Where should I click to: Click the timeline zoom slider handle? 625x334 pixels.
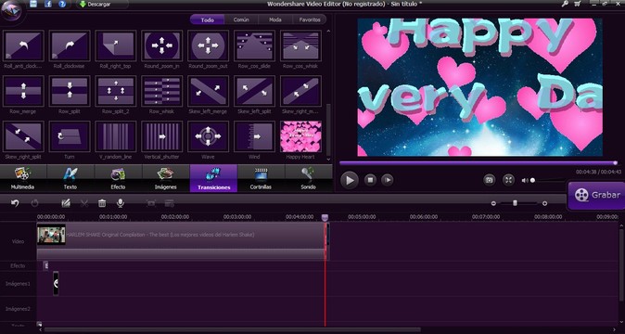515,203
